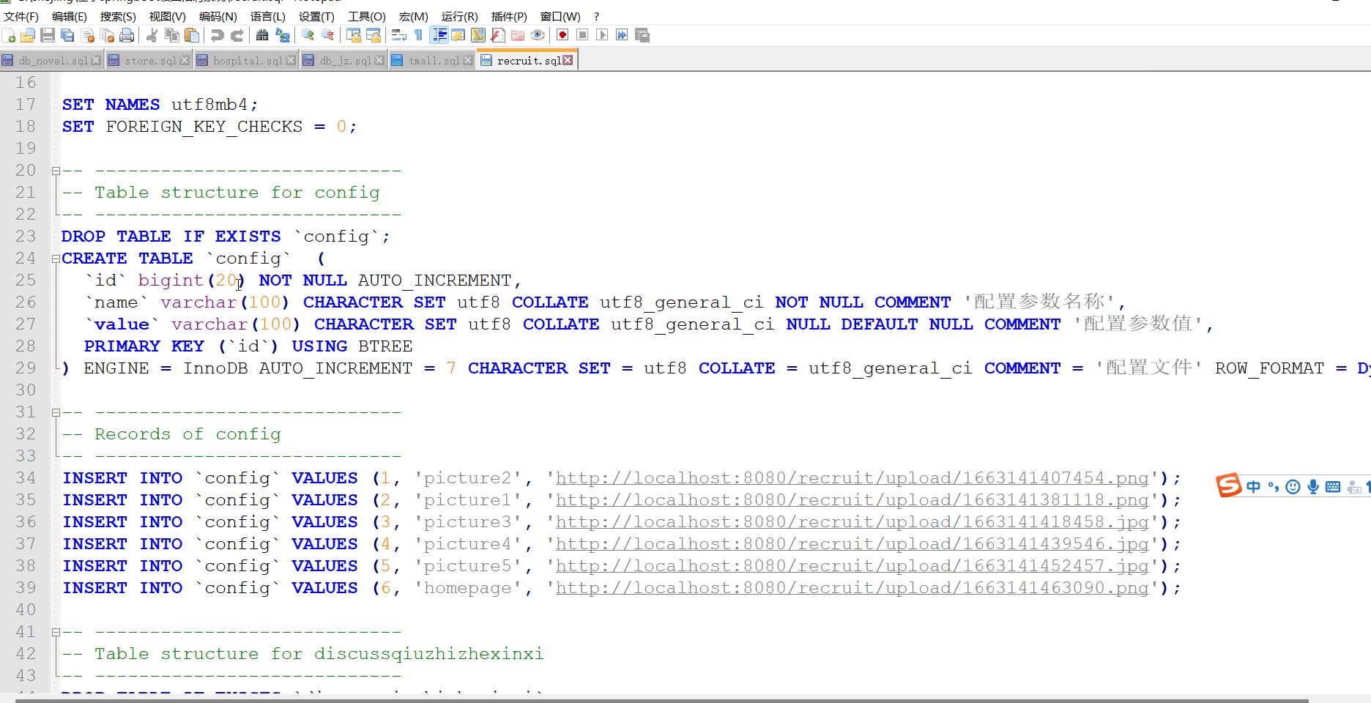
Task: Switch to the hospital.sql tab
Action: tap(247, 61)
